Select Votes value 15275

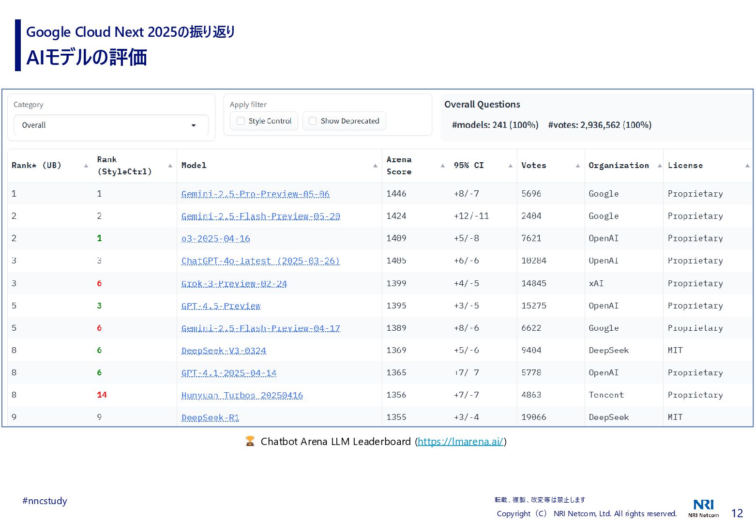pyautogui.click(x=534, y=306)
